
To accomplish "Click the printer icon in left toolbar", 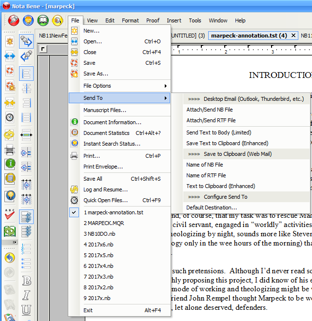I will [10, 151].
